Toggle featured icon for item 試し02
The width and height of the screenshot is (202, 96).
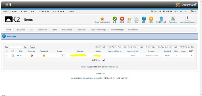[32, 56]
